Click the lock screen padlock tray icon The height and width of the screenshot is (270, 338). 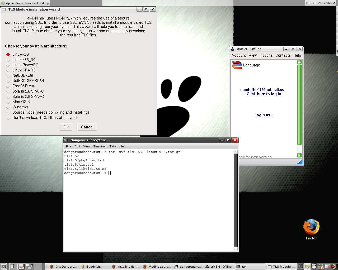[321, 267]
